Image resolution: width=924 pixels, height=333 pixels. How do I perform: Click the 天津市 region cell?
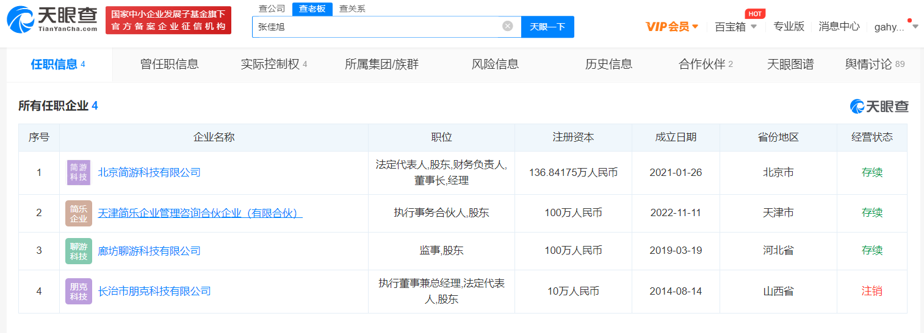(778, 213)
